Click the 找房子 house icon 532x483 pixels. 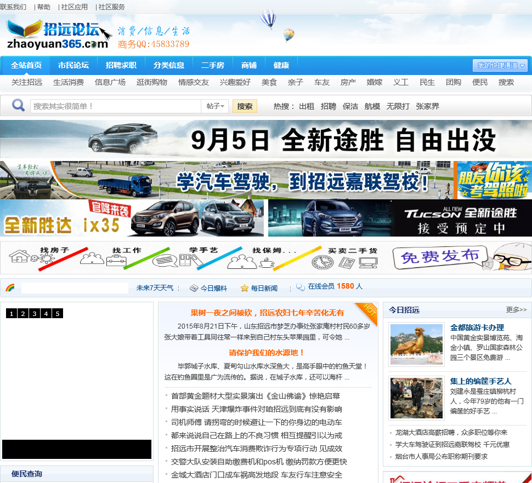[19, 257]
